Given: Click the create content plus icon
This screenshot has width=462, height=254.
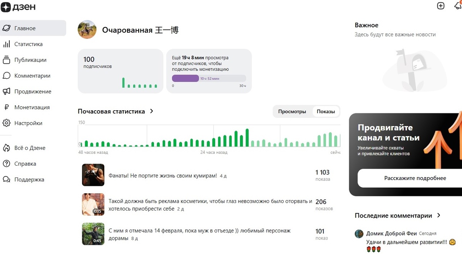Looking at the screenshot, I should 440,6.
